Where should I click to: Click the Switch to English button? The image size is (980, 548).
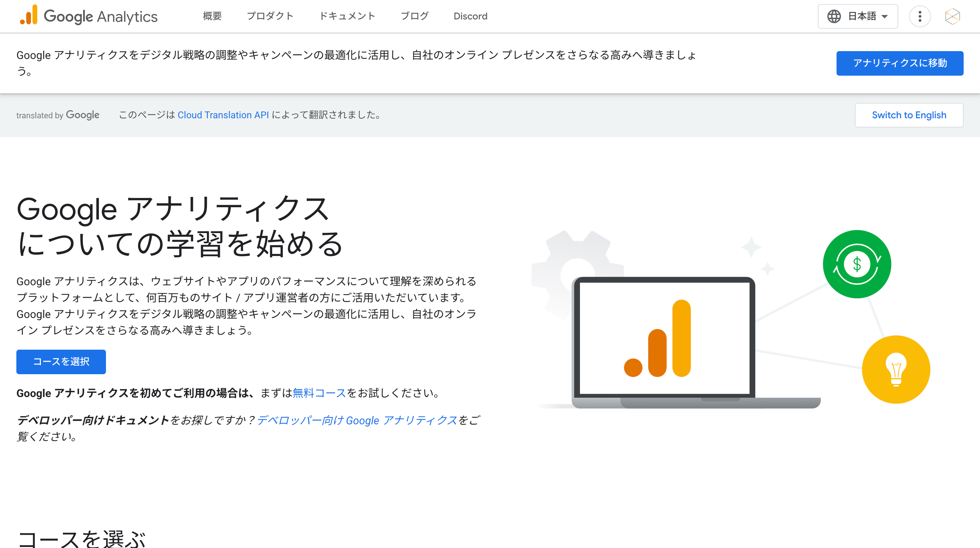[909, 115]
